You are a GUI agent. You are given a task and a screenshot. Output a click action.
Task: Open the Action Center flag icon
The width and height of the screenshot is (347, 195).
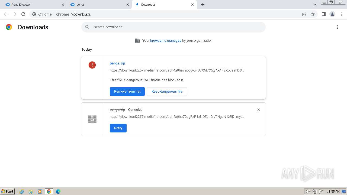click(x=321, y=191)
